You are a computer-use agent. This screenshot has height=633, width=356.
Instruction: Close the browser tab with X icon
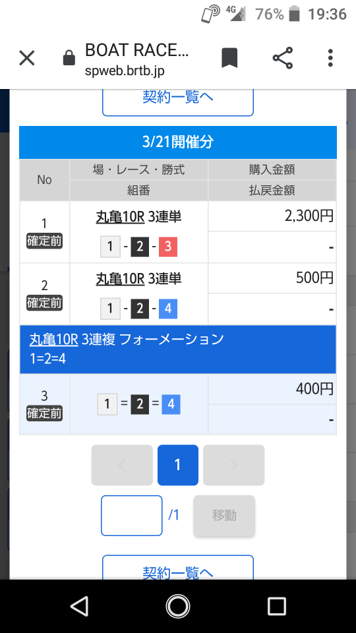coord(27,59)
